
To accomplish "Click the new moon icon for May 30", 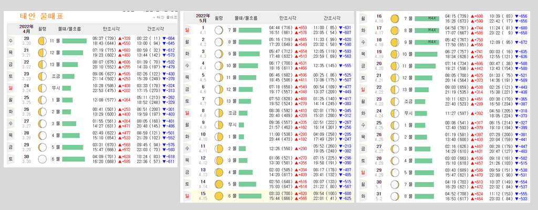I will click(395, 184).
